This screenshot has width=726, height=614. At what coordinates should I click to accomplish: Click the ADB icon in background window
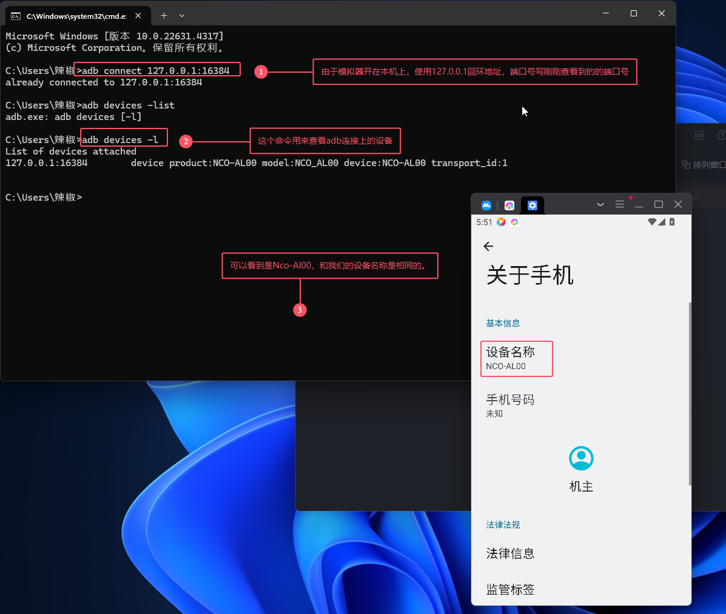[x=699, y=135]
